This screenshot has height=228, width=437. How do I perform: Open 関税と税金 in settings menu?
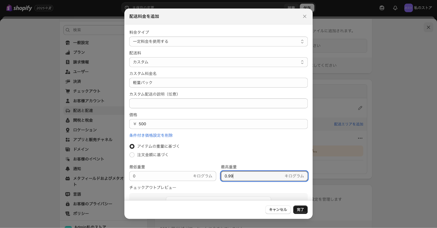pos(83,120)
